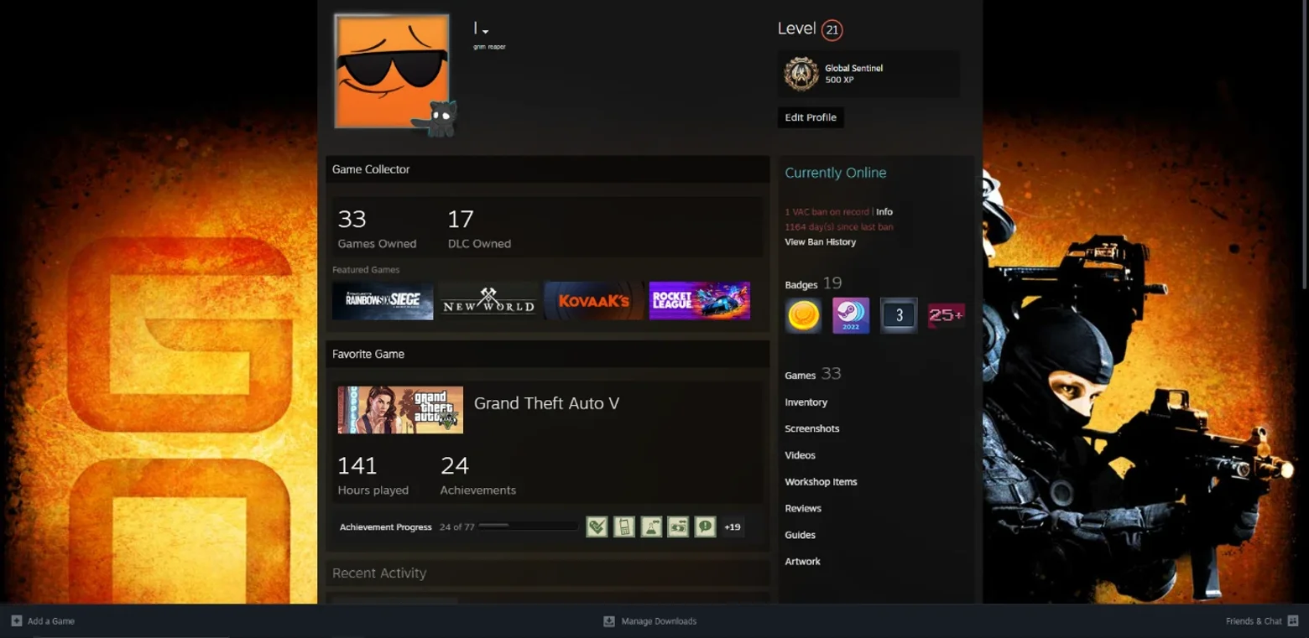Viewport: 1309px width, 638px height.
Task: Open the Level 21 badge circle
Action: (832, 30)
